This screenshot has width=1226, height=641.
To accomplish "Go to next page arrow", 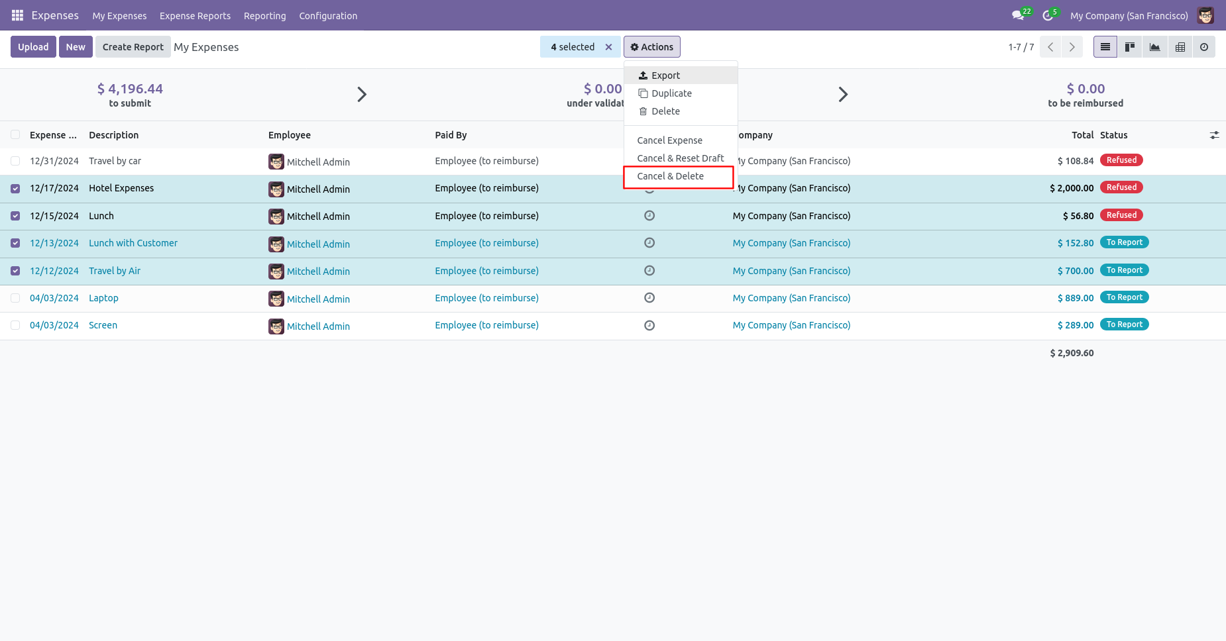I will point(1072,47).
